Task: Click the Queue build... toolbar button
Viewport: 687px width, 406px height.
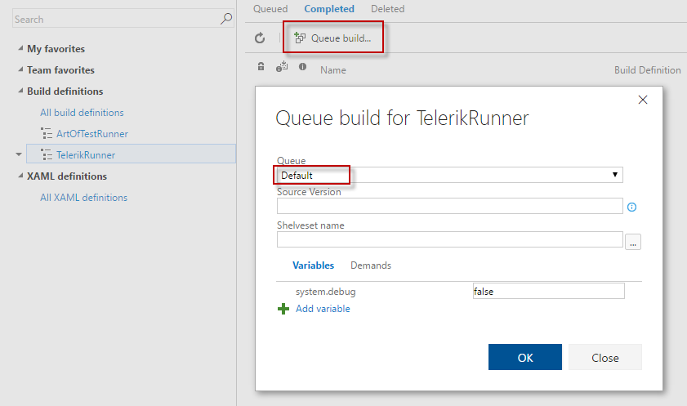Action: [x=333, y=38]
